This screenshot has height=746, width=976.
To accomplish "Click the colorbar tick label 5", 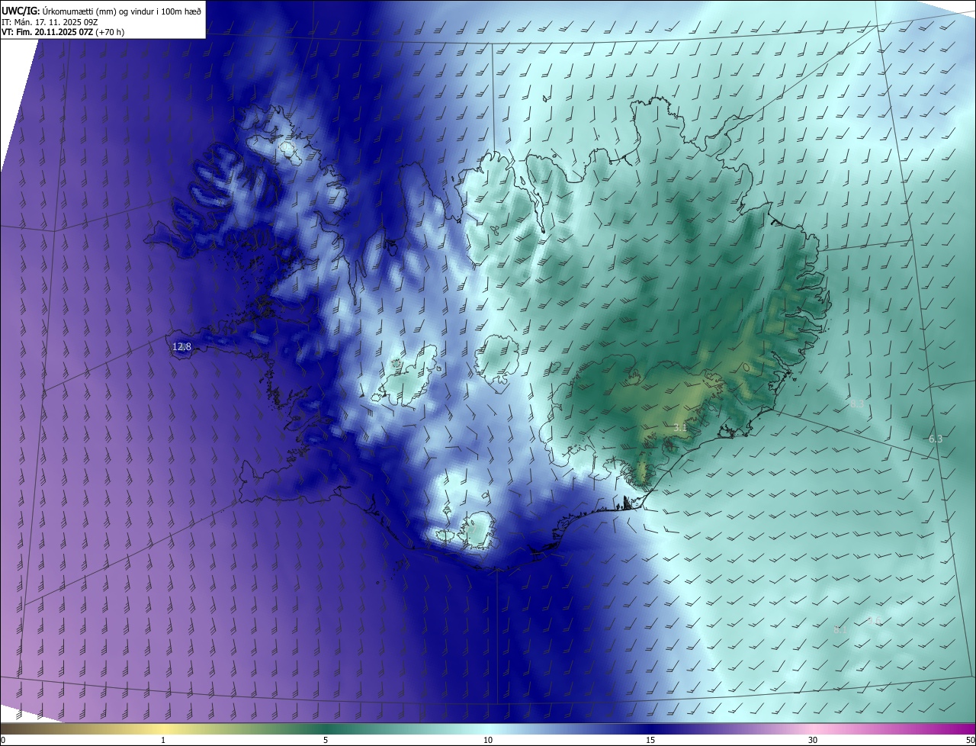I will point(326,740).
